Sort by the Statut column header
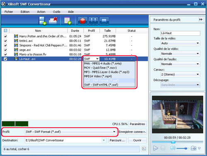 pyautogui.click(x=132, y=30)
